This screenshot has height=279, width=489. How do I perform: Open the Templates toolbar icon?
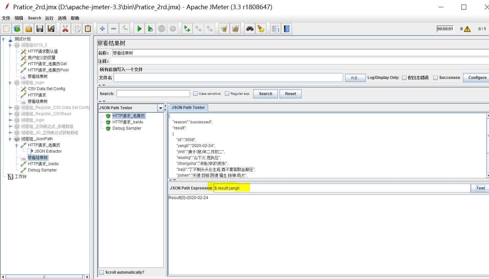[17, 29]
